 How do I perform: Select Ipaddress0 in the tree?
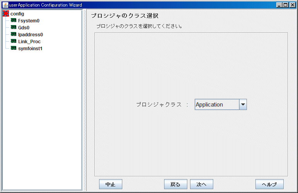coord(31,35)
